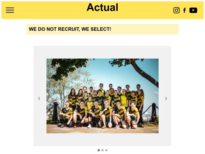This screenshot has width=205, height=154.
Task: Open the team group photo
Action: [102, 96]
